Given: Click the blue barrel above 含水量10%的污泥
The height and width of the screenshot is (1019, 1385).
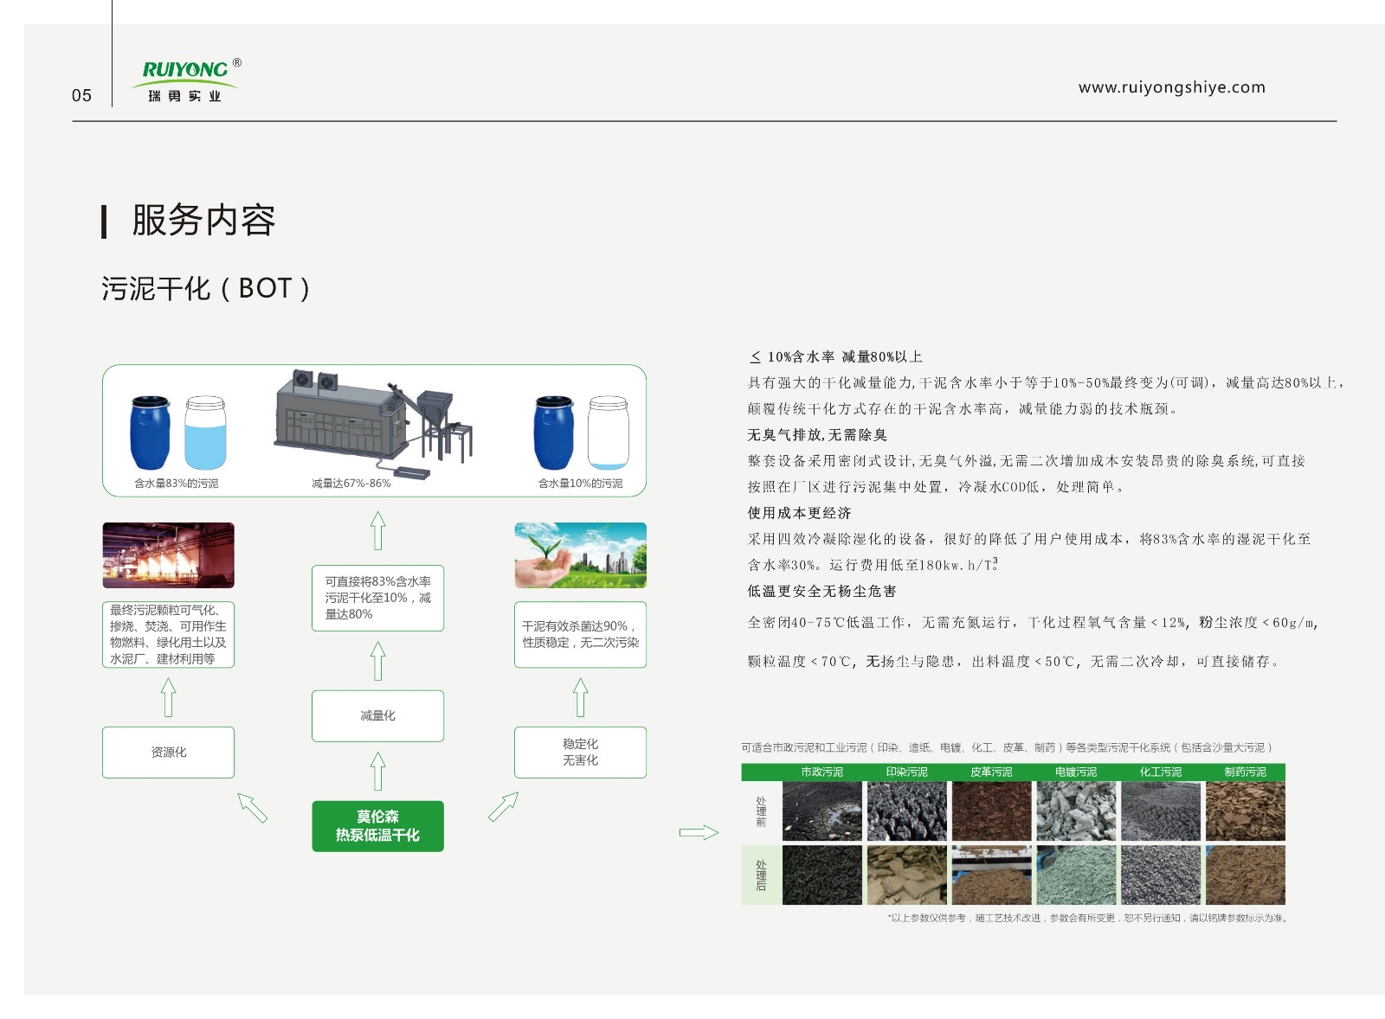Looking at the screenshot, I should pyautogui.click(x=554, y=433).
